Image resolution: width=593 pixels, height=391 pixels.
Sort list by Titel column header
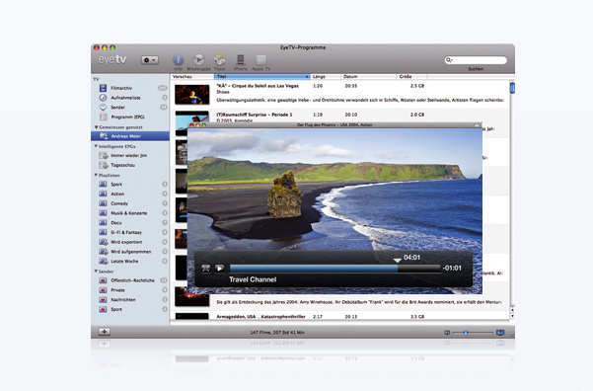(x=262, y=76)
